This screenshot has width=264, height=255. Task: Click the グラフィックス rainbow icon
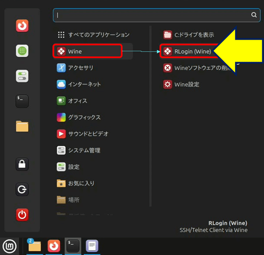click(61, 117)
